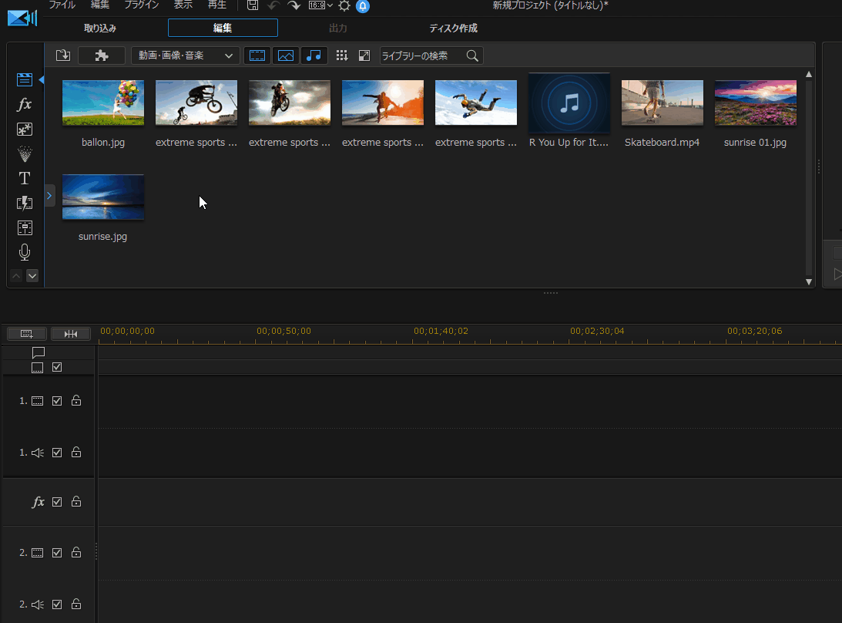Screen dimensions: 842x623
Task: Select the R You Up for It audio clip
Action: pyautogui.click(x=569, y=103)
